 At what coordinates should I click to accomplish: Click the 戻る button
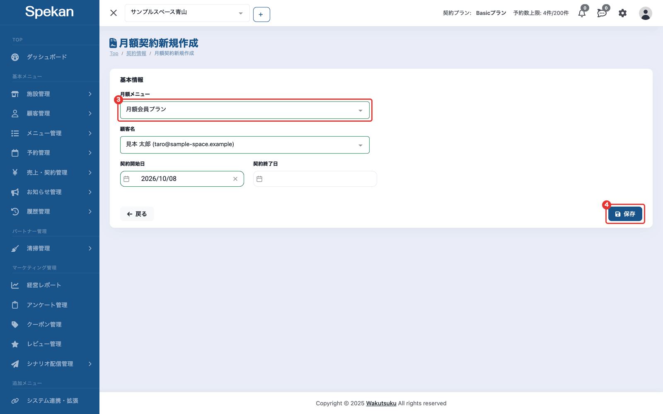pos(137,214)
